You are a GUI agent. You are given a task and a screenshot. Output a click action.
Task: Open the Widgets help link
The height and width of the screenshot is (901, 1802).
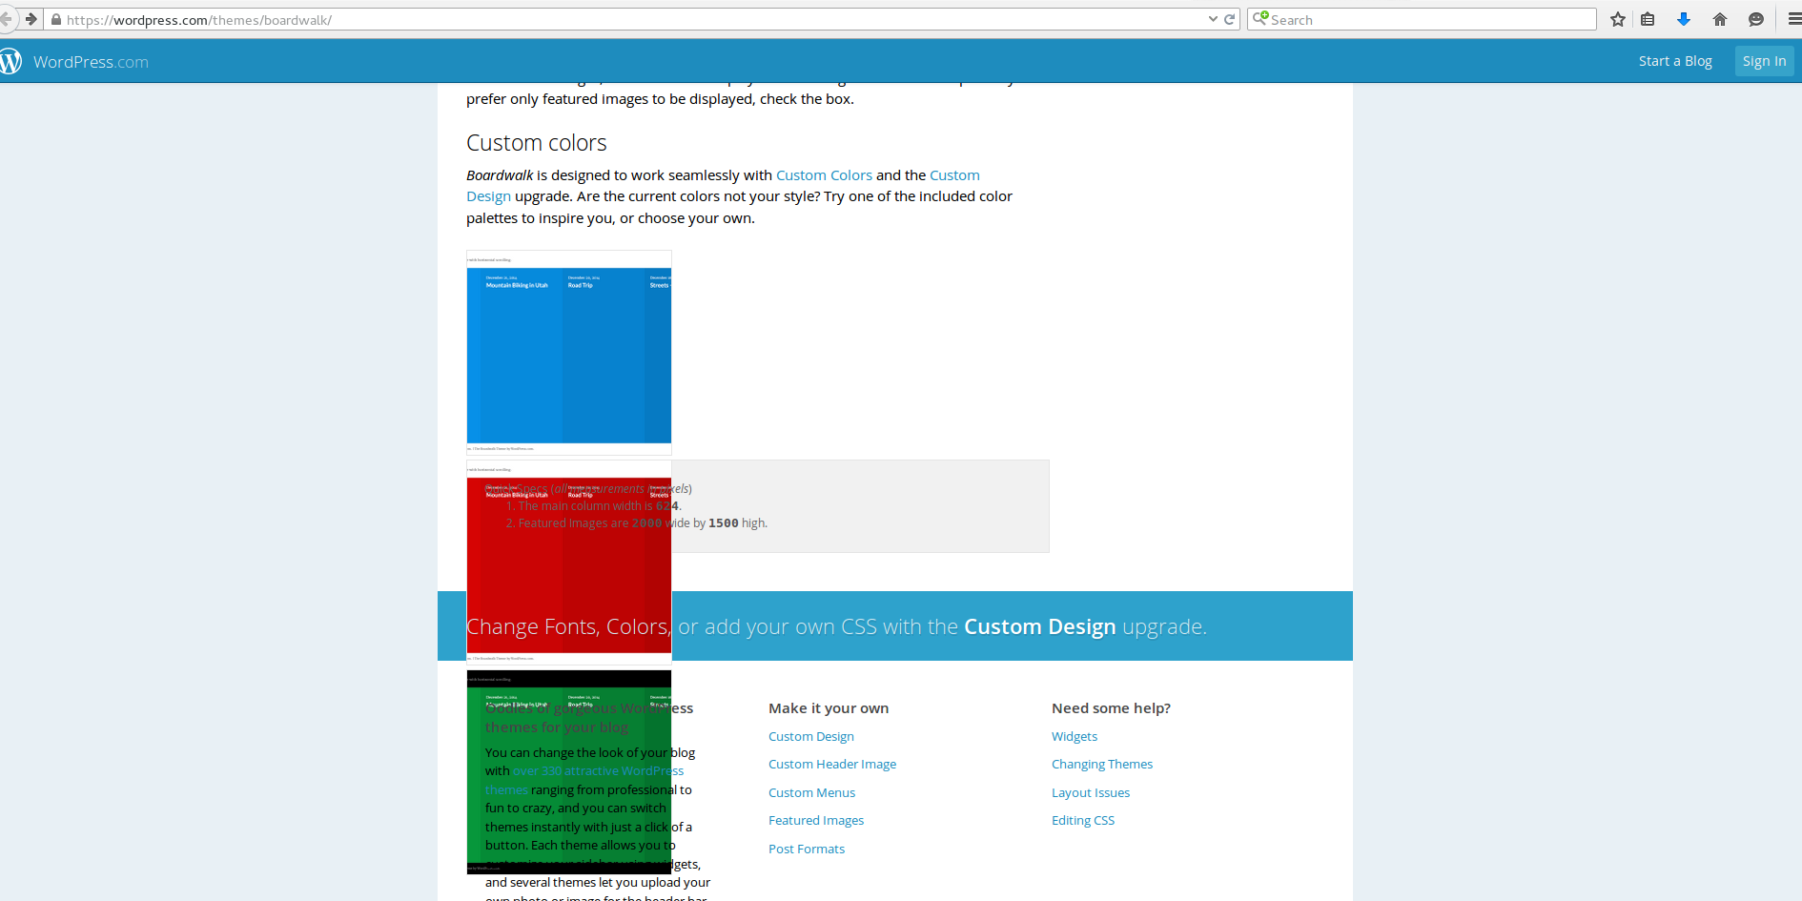click(x=1075, y=736)
